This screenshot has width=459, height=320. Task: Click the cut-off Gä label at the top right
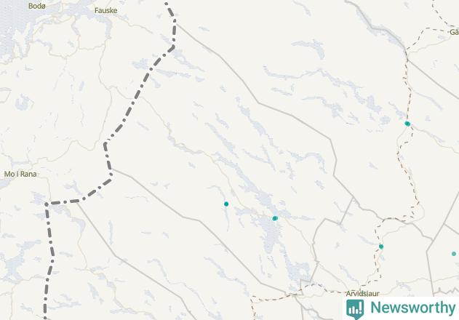tap(455, 32)
